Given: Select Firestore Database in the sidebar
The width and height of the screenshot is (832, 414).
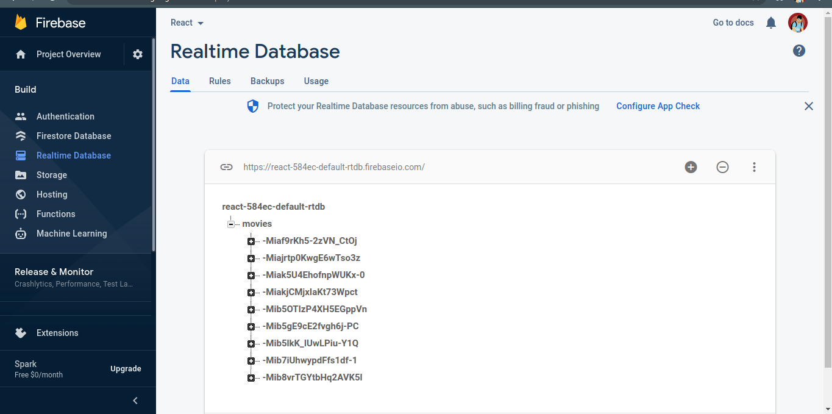Looking at the screenshot, I should (x=73, y=135).
